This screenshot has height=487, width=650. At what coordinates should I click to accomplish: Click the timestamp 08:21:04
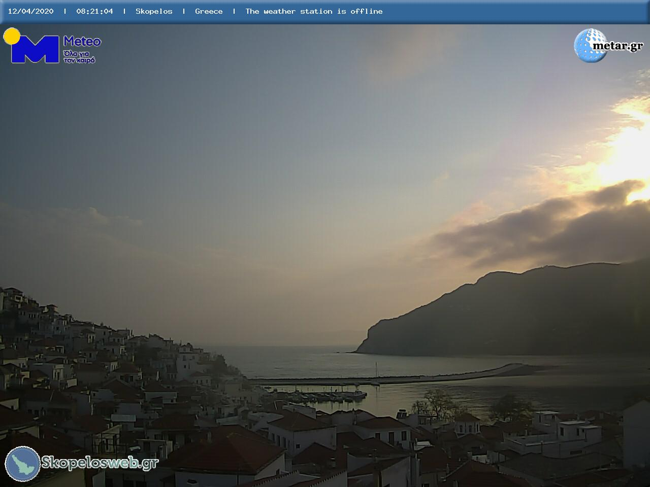[94, 11]
